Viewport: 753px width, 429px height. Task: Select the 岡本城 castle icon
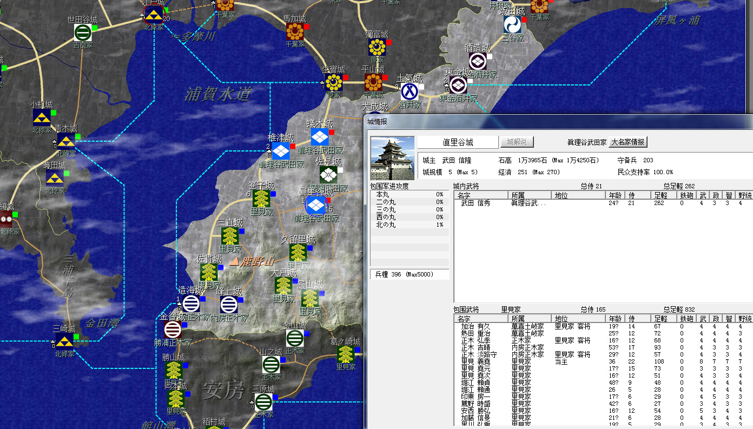coord(176,398)
